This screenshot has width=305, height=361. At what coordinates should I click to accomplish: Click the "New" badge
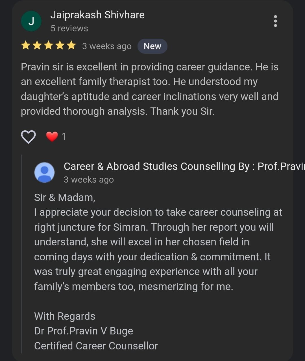[152, 46]
